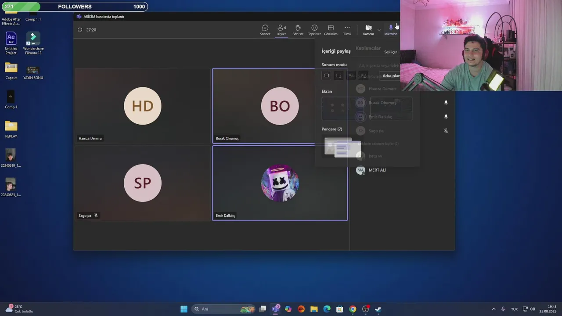Click the shield icon beside the meeting timer
This screenshot has width=562, height=316.
coord(80,30)
